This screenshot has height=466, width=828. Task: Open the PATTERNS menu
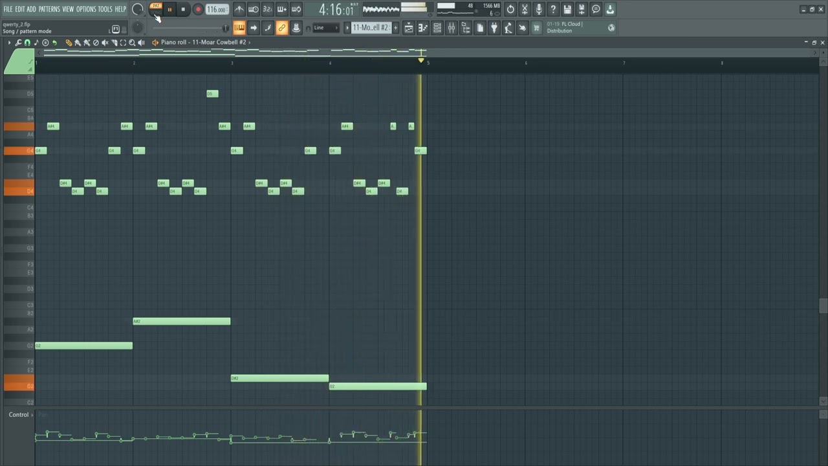(49, 9)
